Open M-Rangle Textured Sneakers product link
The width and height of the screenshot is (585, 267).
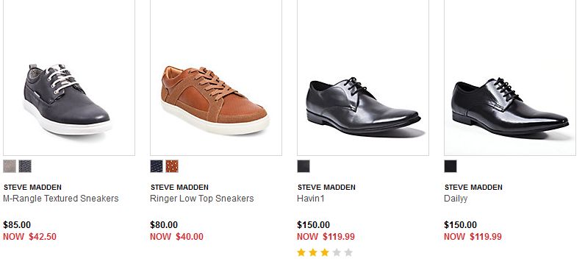tap(61, 199)
